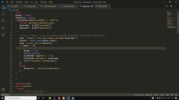Click the feedback icon in status bar
179x100 pixels.
click(172, 95)
